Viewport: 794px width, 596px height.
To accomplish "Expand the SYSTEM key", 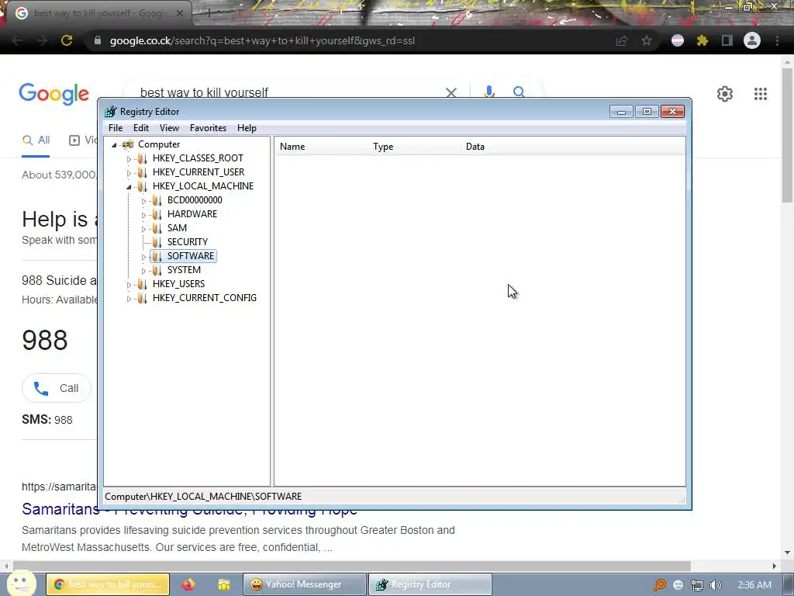I will [x=143, y=271].
